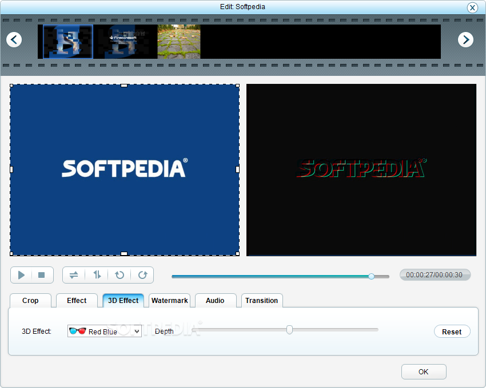486x388 pixels.
Task: Click the crop handle at bottom center
Action: (x=124, y=254)
